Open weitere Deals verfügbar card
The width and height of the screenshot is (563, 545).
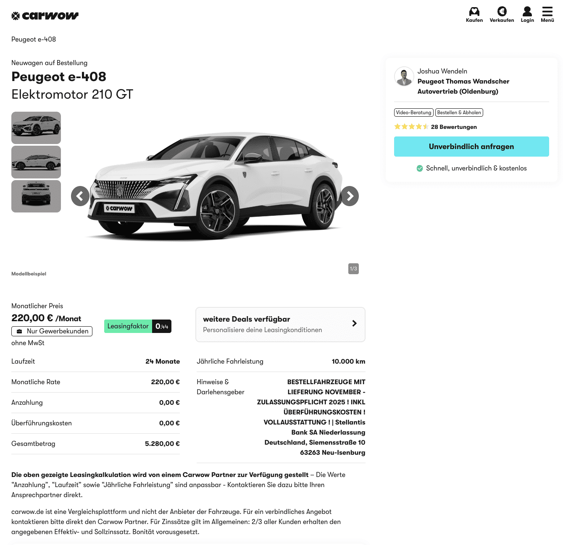pyautogui.click(x=281, y=325)
